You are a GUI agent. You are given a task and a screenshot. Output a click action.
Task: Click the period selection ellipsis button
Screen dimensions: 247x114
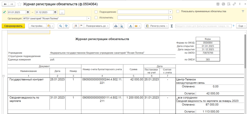click(62, 12)
